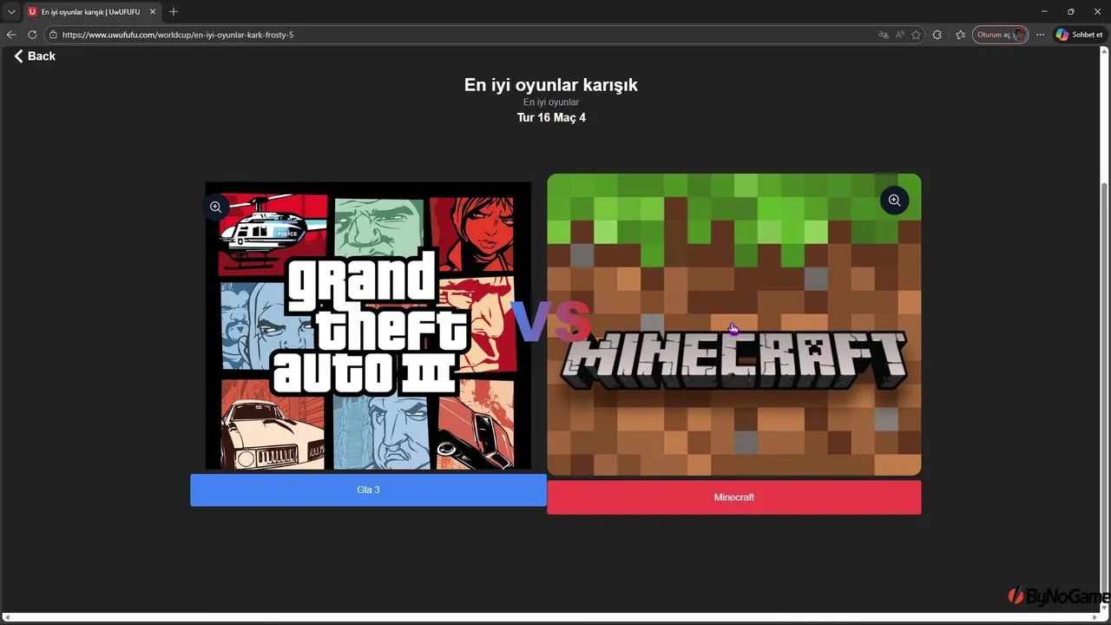This screenshot has height=625, width=1111.
Task: Open the browser extensions puzzle icon
Action: [937, 35]
